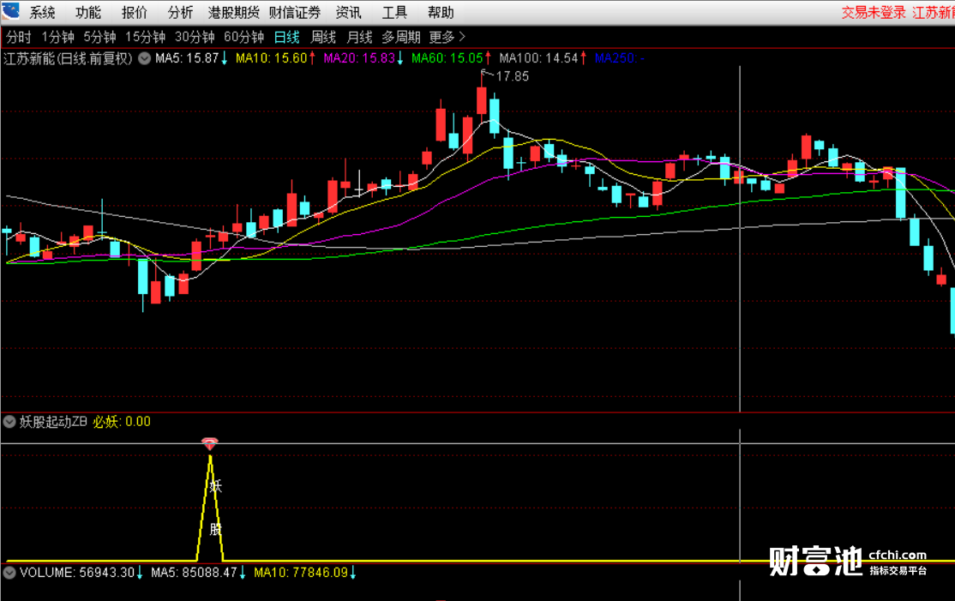The width and height of the screenshot is (955, 601).
Task: Select the 日线 daily period tab
Action: [x=287, y=37]
